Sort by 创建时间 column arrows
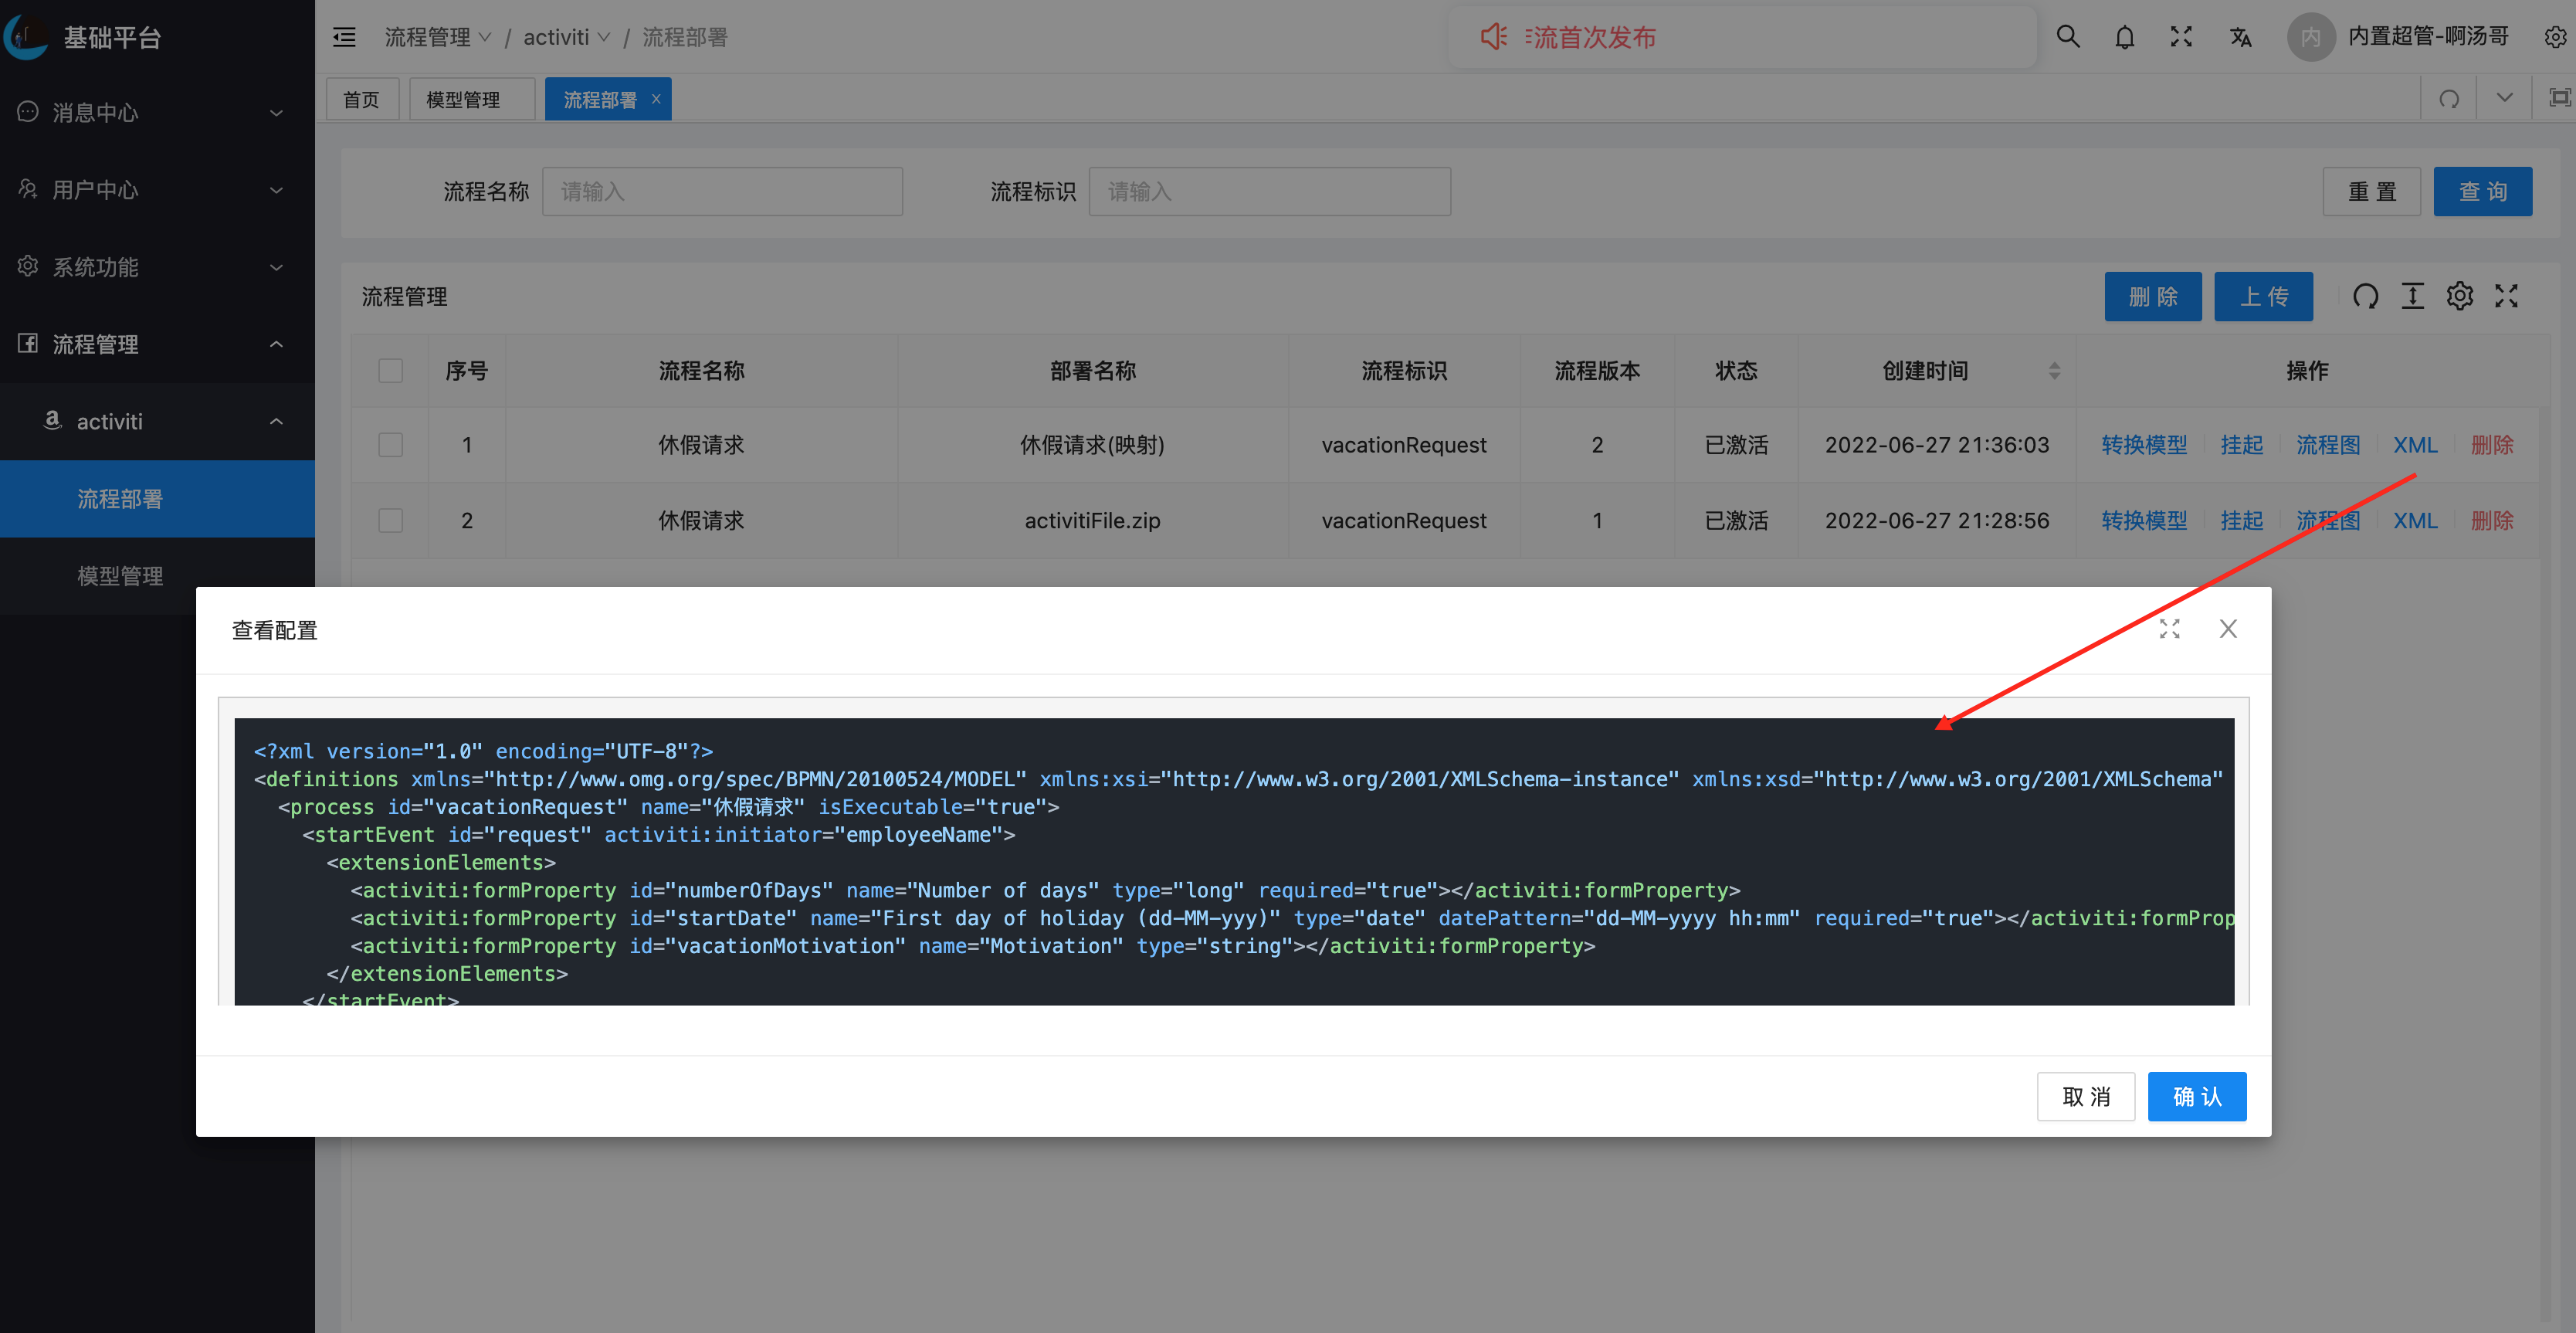This screenshot has height=1333, width=2576. (x=2054, y=371)
